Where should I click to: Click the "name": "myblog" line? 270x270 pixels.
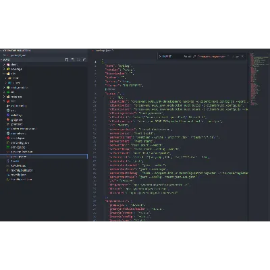[119, 65]
